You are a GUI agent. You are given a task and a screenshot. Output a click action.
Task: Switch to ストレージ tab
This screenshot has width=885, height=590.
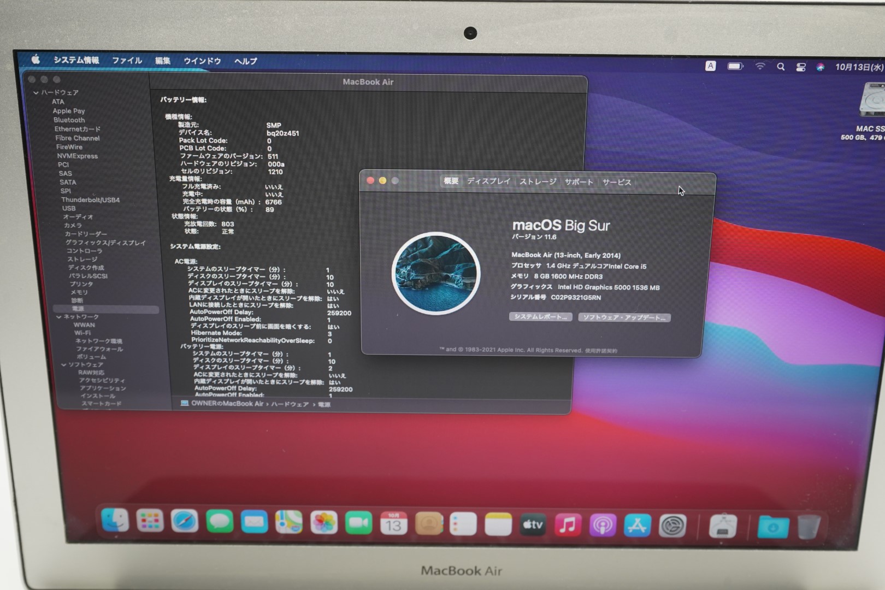[x=538, y=182]
